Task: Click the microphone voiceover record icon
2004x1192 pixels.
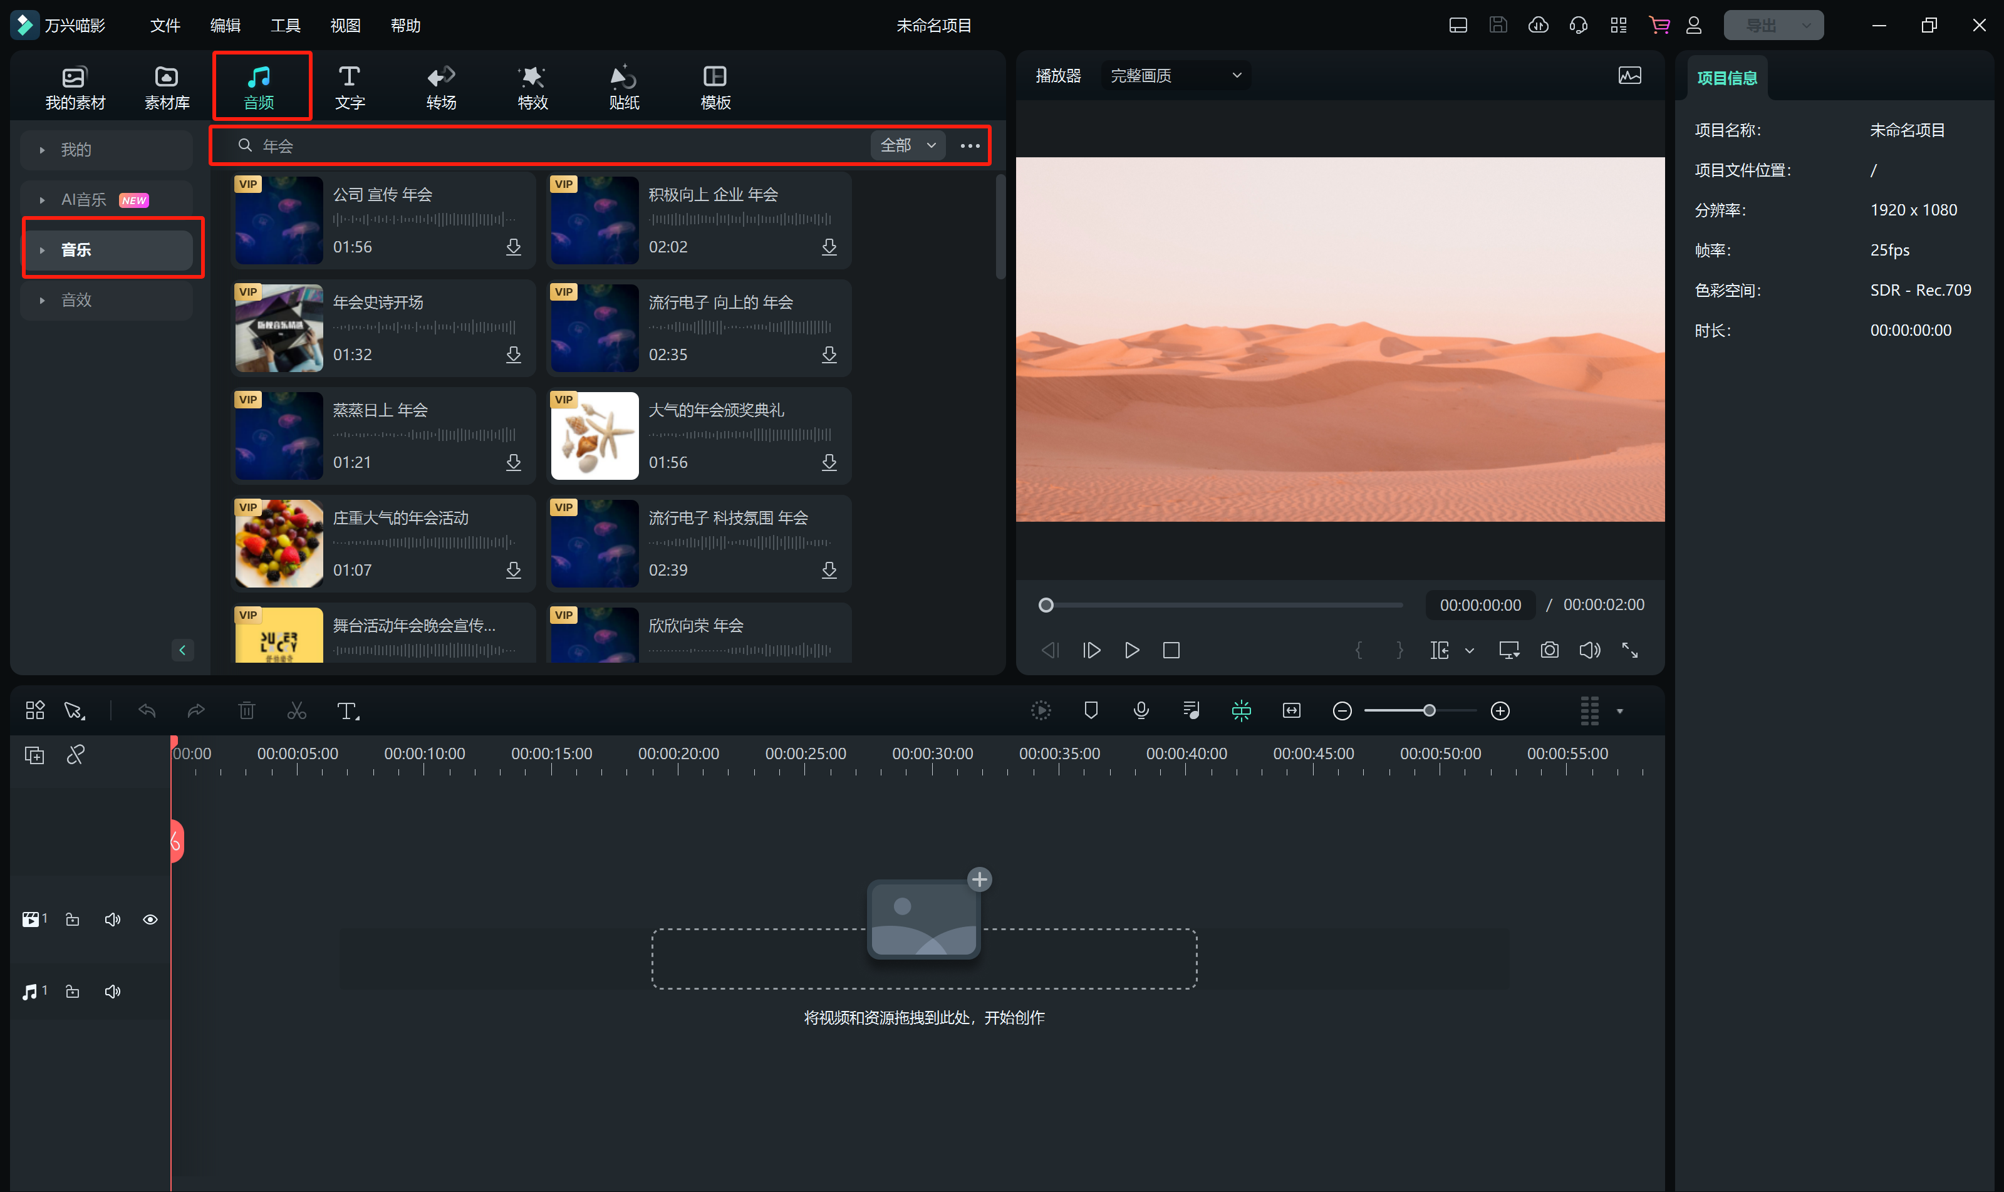Action: tap(1141, 711)
